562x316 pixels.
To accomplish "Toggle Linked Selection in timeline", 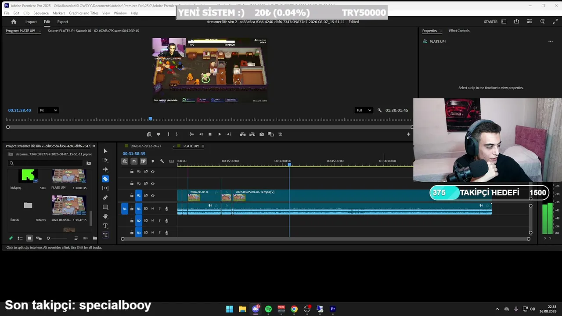I will (x=143, y=161).
